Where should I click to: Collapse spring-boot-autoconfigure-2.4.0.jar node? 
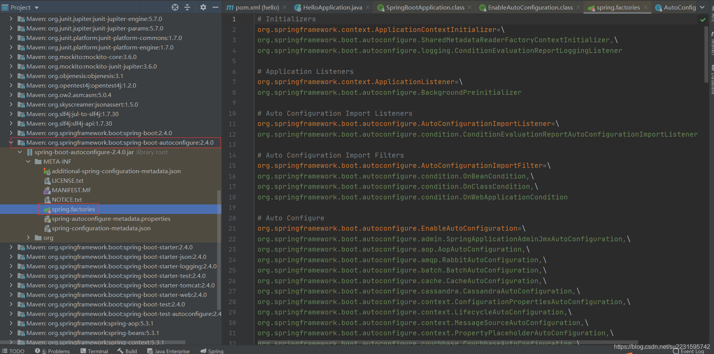(x=20, y=152)
